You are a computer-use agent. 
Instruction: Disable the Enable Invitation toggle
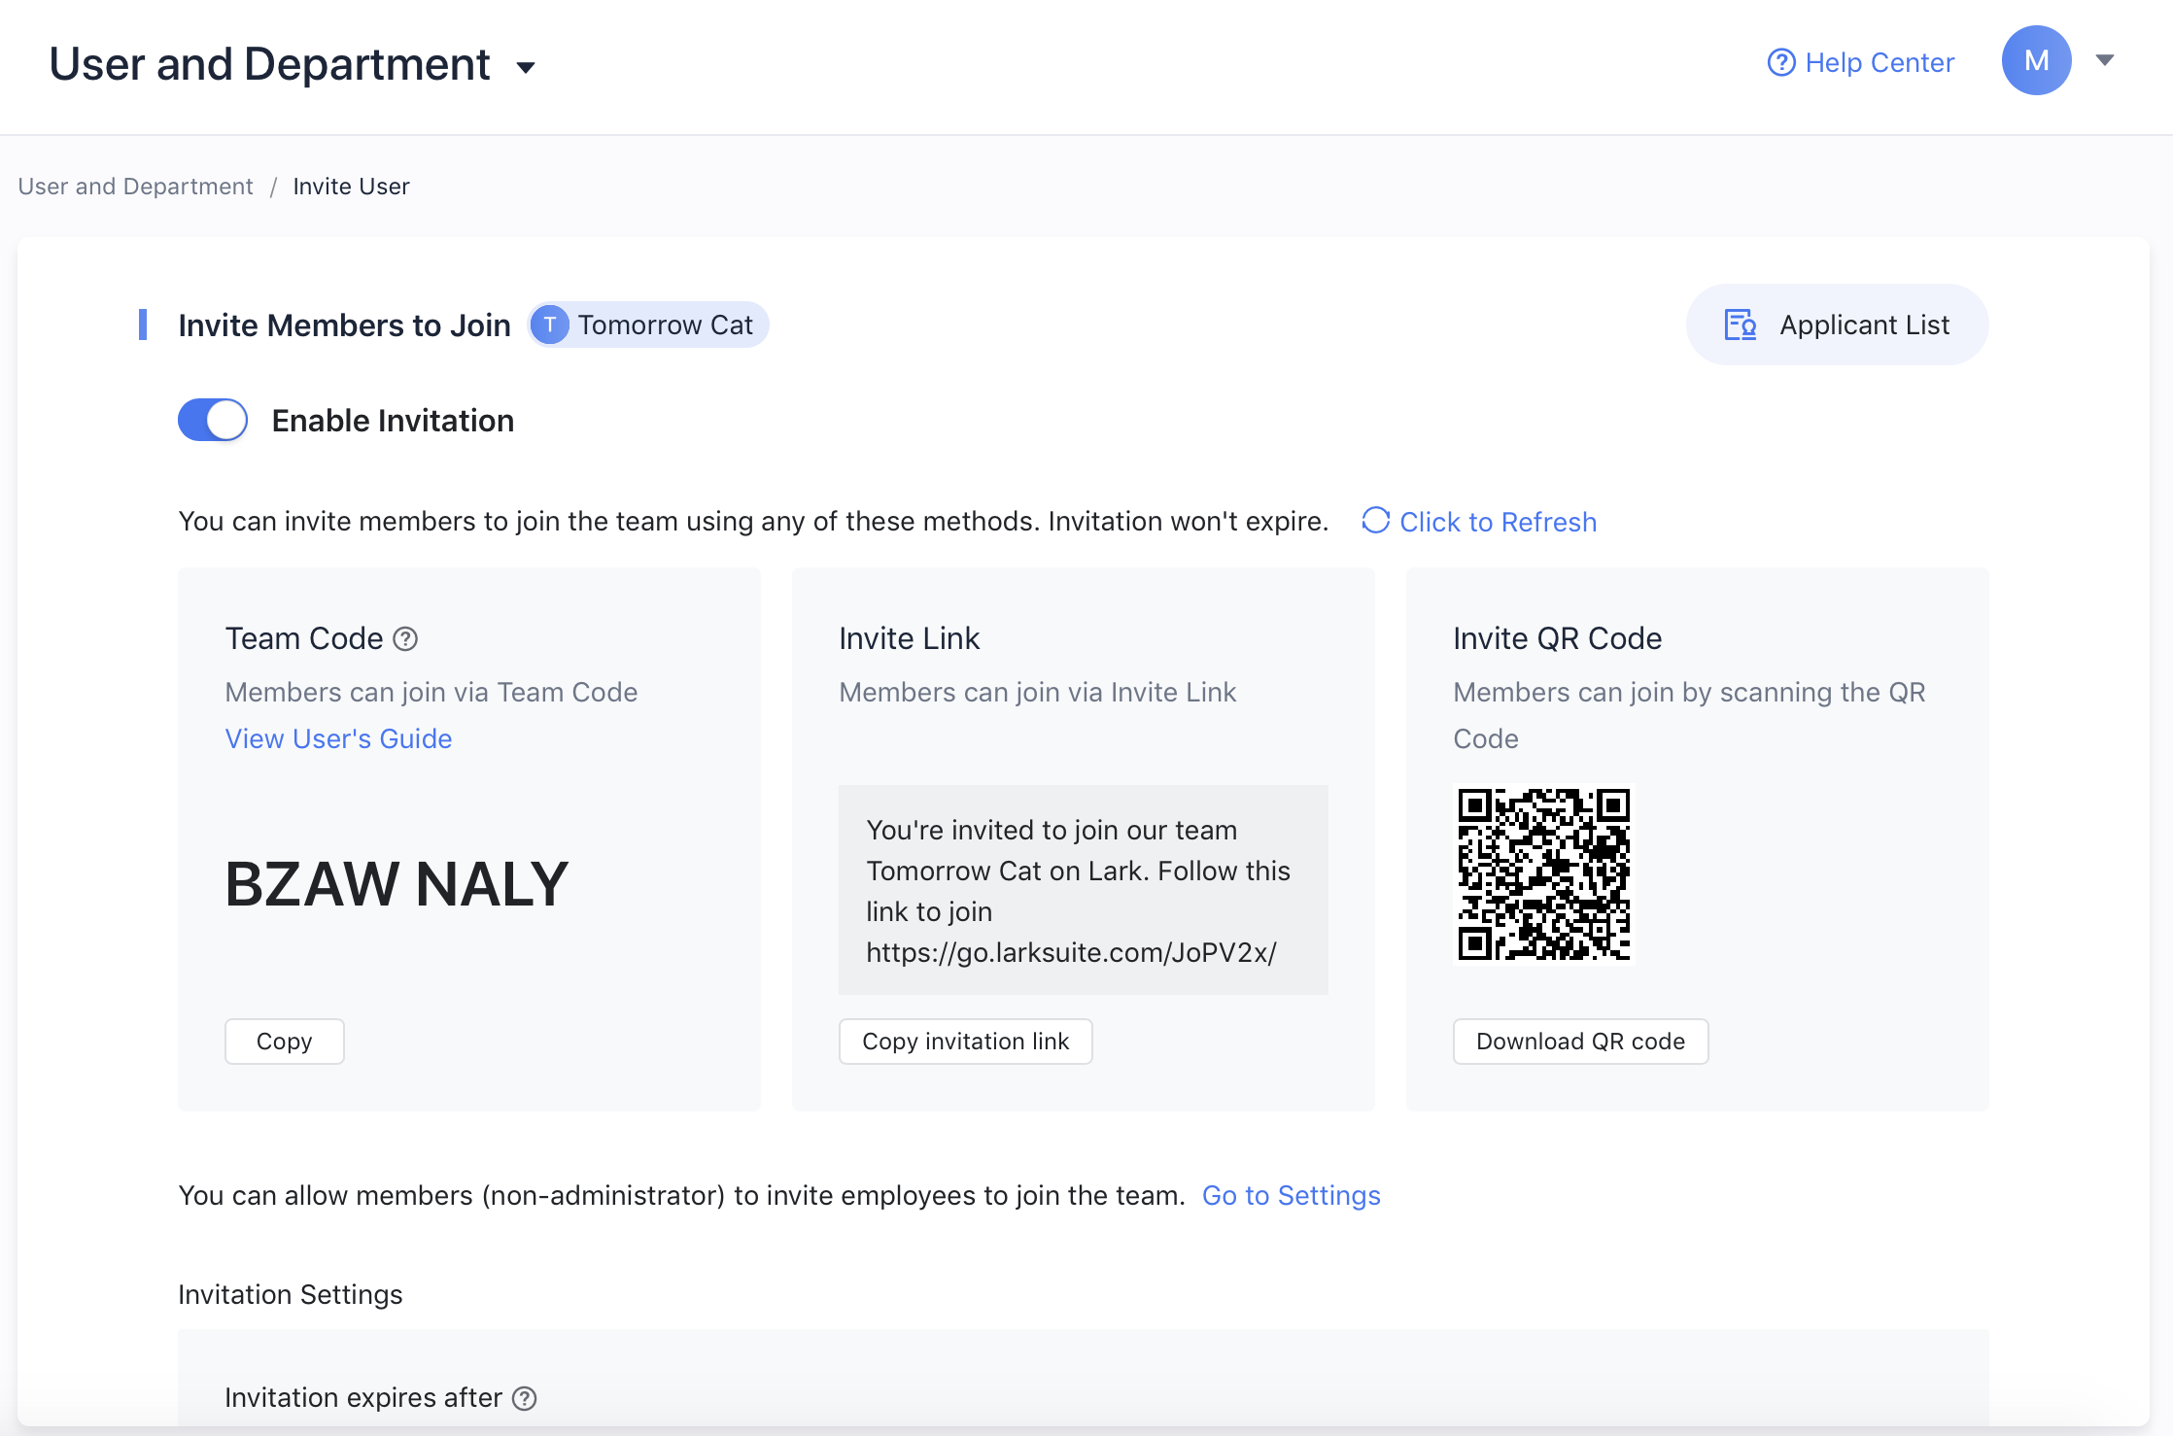(x=213, y=420)
